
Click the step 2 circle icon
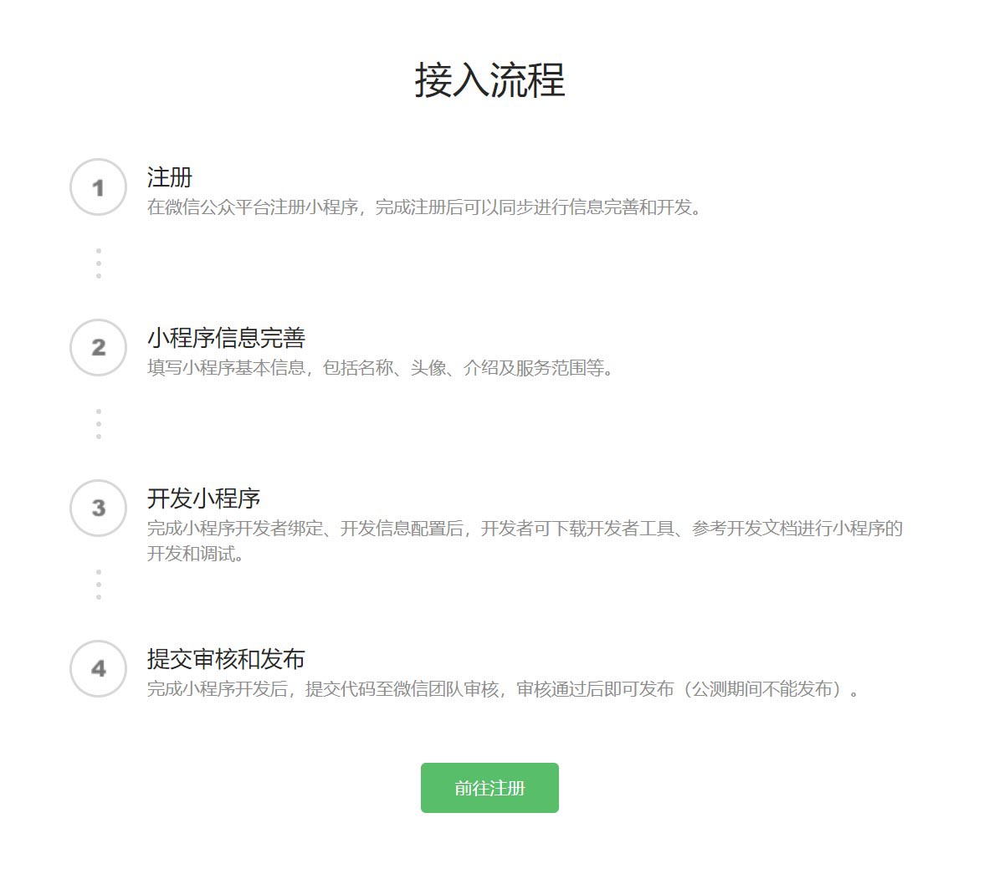tap(98, 348)
